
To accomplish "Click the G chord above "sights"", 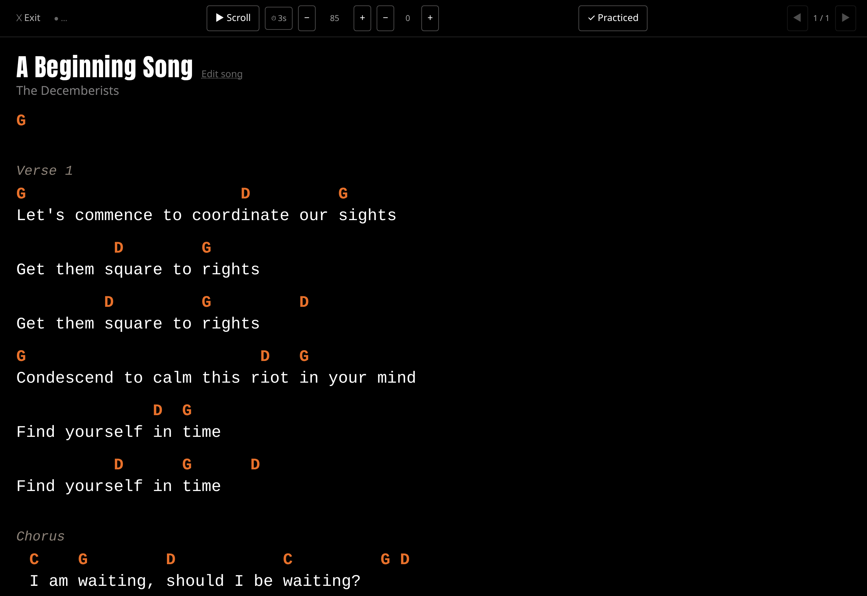I will pos(343,194).
